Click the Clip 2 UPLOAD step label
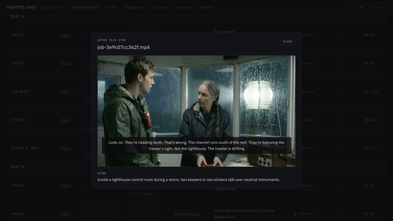Image resolution: width=393 pixels, height=221 pixels. [x=18, y=35]
